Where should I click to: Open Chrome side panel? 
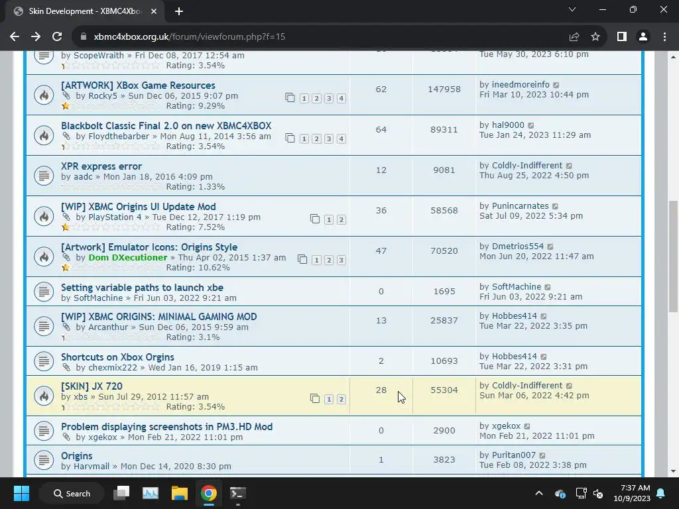[622, 37]
